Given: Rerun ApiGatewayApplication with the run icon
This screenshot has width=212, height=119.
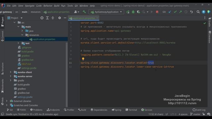Looking at the screenshot, I should 128,12.
